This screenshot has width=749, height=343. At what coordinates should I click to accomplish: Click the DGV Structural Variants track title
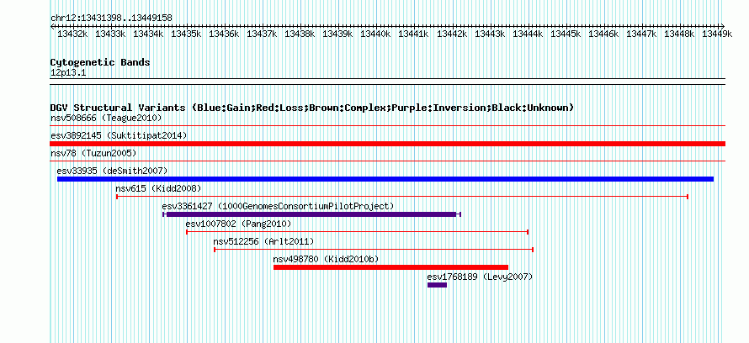pyautogui.click(x=312, y=108)
